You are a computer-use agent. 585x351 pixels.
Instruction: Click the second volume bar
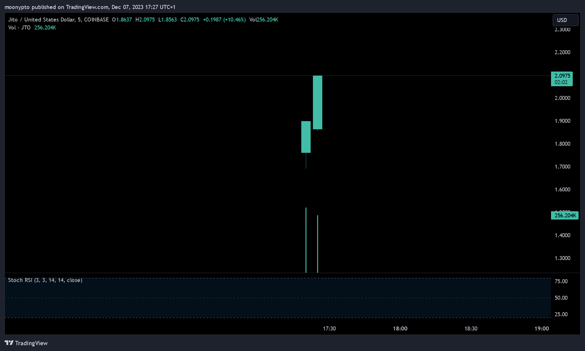click(x=317, y=244)
